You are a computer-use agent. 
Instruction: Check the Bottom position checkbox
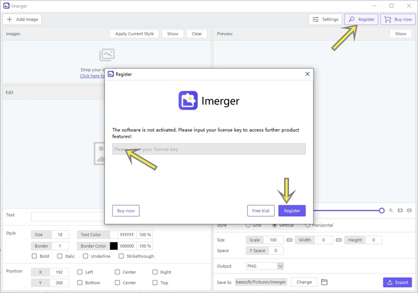point(79,282)
